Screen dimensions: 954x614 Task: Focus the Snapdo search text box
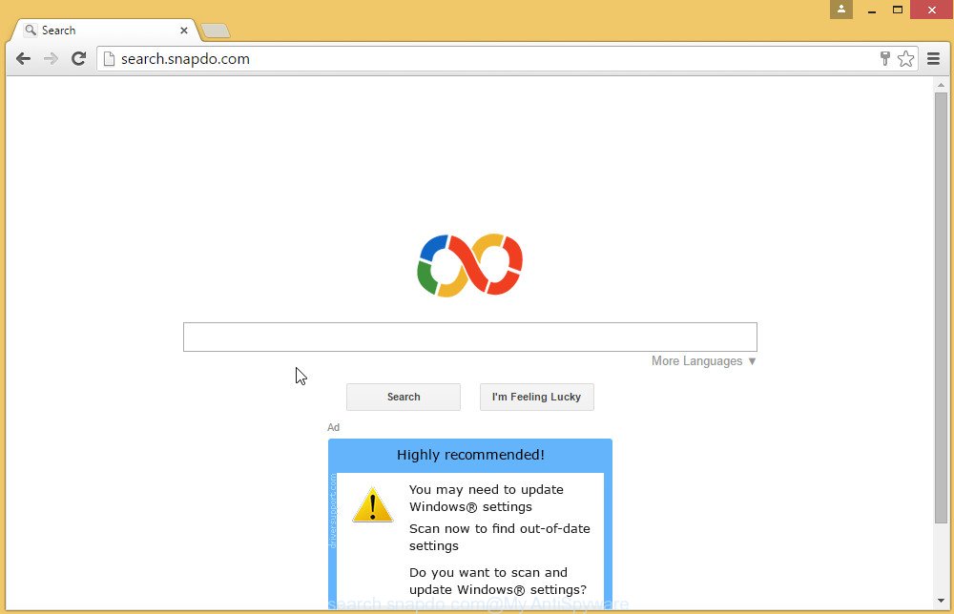coord(470,337)
